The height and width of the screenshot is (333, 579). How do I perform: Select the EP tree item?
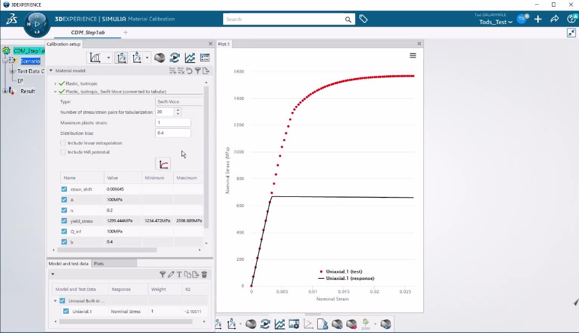tap(21, 81)
